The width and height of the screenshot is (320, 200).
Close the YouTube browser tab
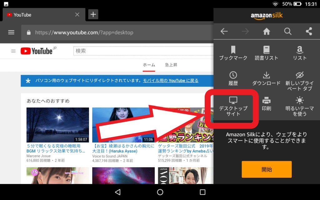pos(77,14)
